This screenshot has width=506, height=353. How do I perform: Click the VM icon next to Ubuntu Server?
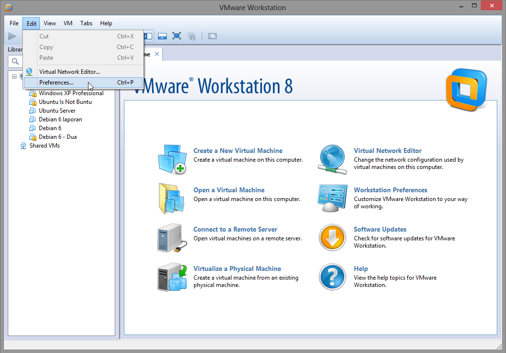pyautogui.click(x=32, y=111)
